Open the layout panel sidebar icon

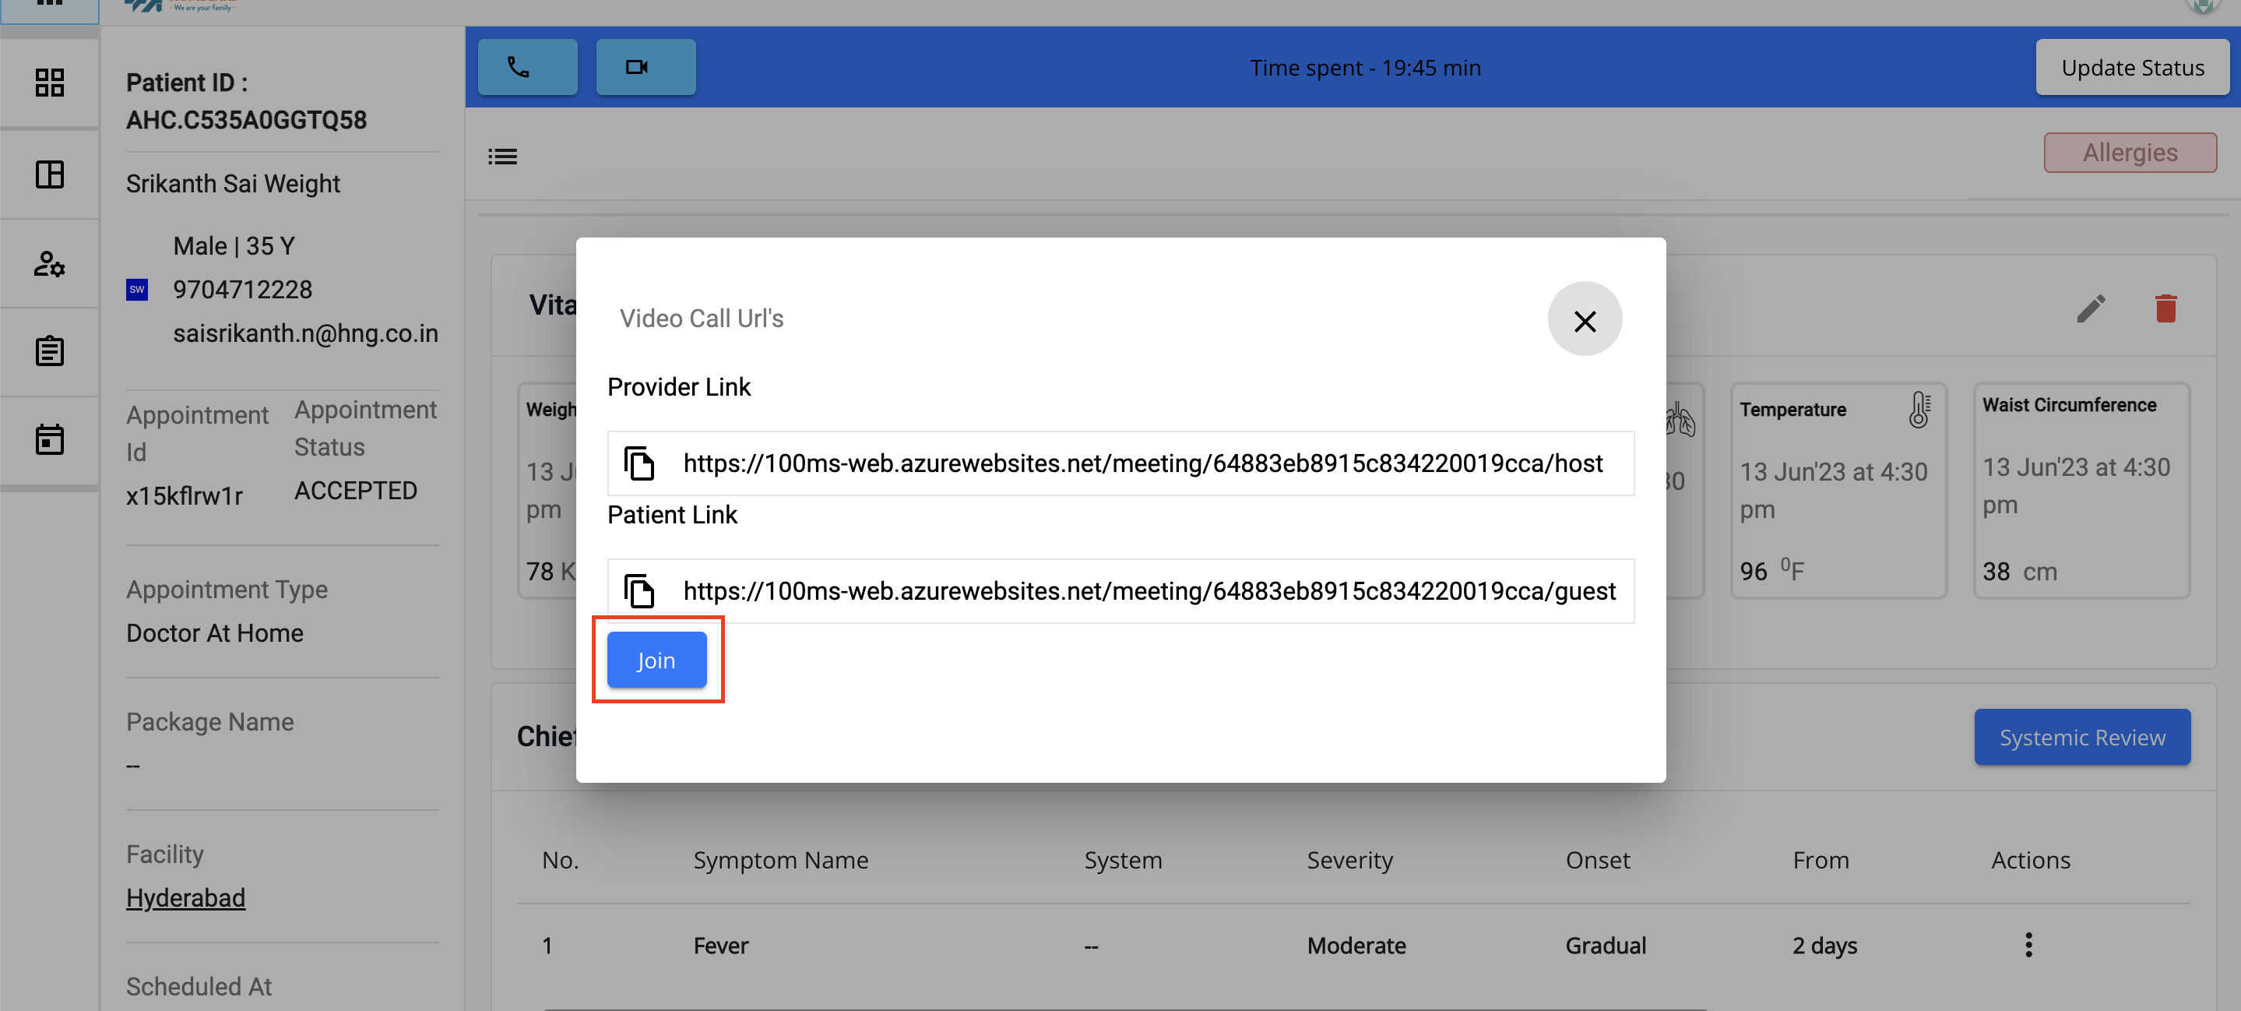(x=50, y=174)
